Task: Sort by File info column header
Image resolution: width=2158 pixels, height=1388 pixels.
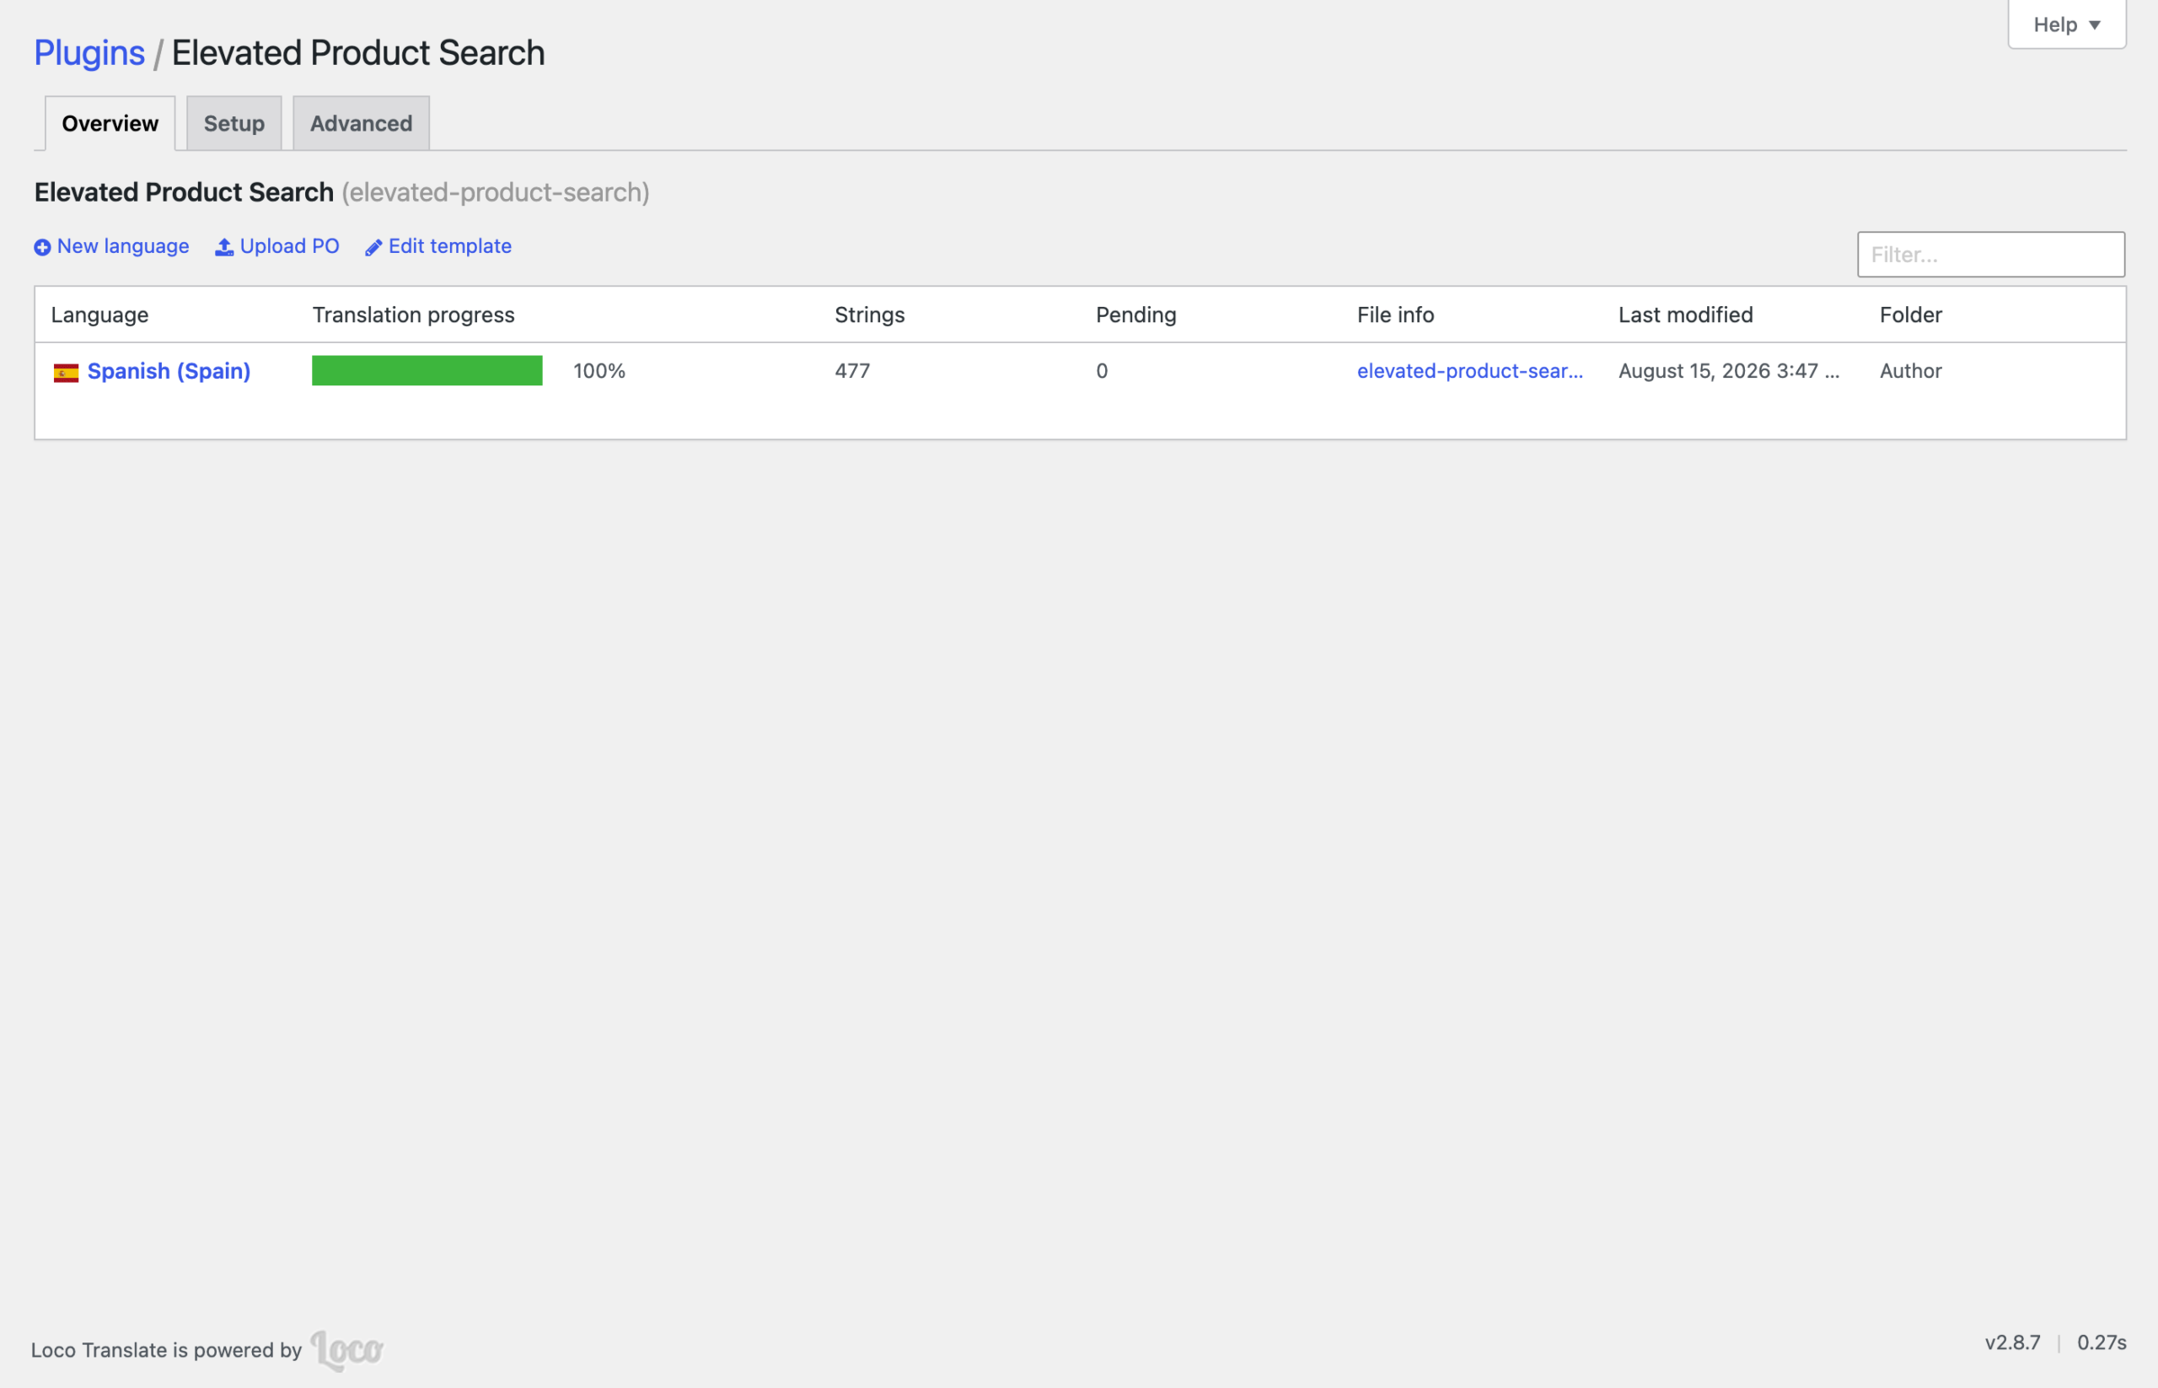Action: pos(1396,315)
